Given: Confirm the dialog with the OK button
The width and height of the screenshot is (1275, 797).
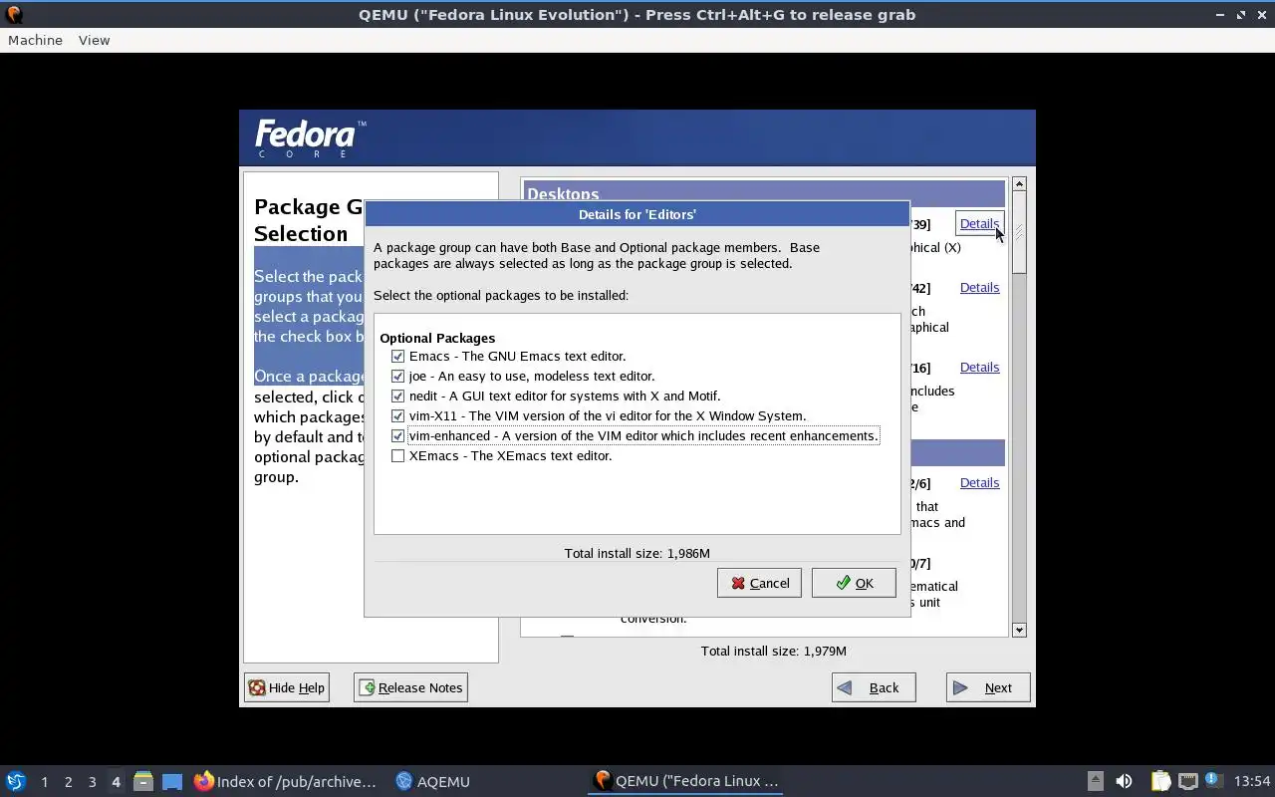Looking at the screenshot, I should 854,583.
